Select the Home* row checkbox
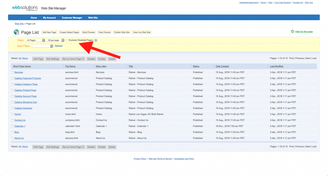This screenshot has width=328, height=176. click(12, 114)
